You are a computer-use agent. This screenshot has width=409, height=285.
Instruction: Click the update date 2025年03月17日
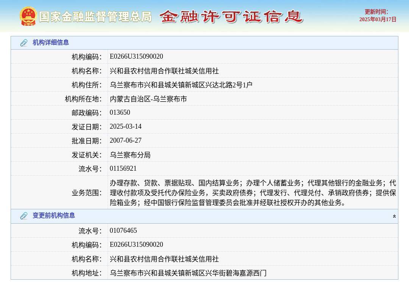coord(378,20)
